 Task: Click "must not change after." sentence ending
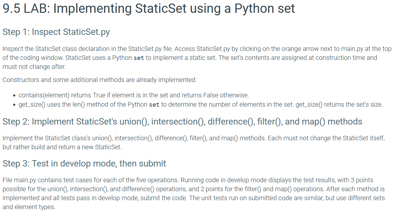tap(34, 67)
